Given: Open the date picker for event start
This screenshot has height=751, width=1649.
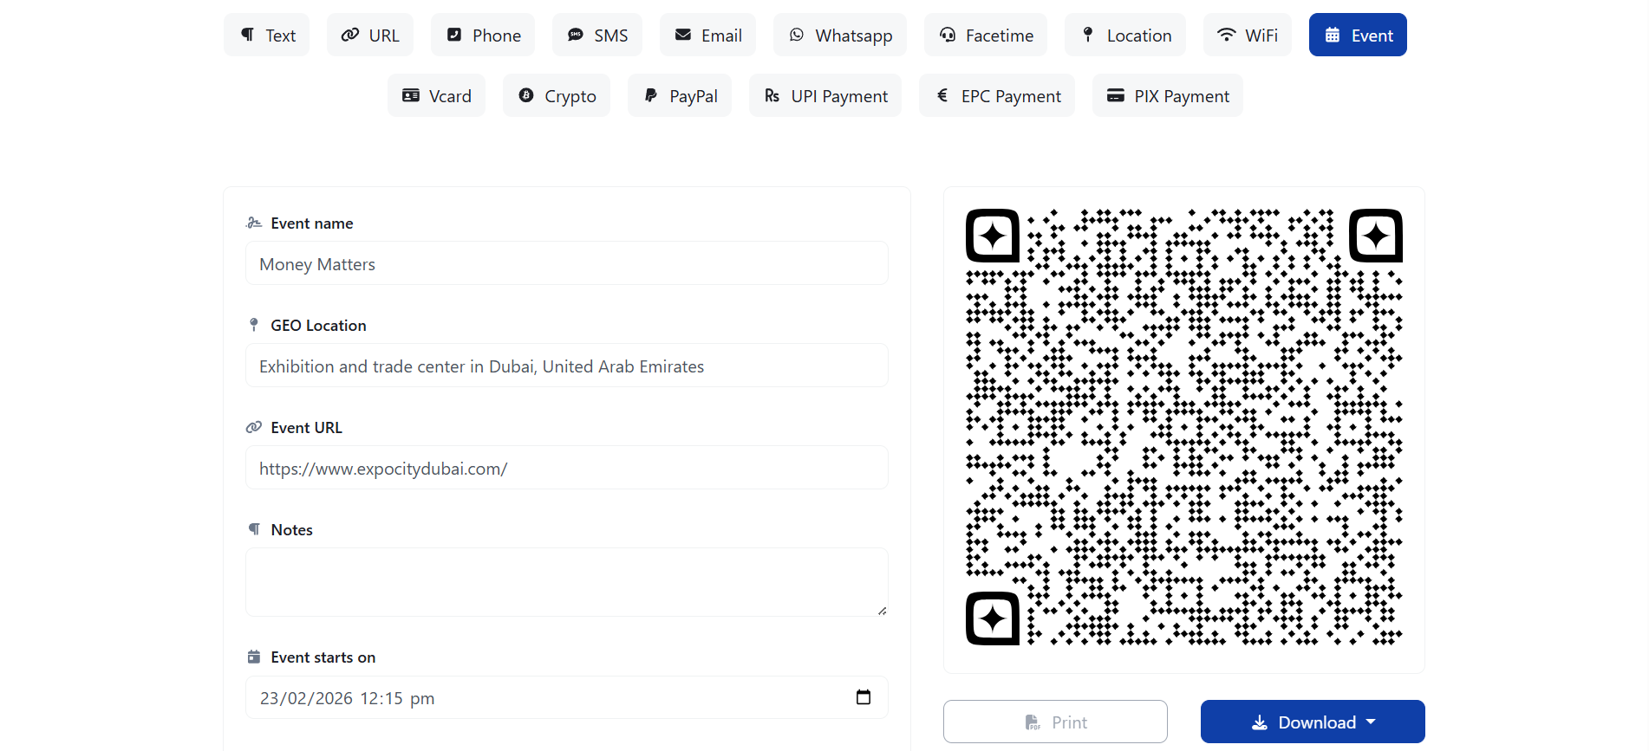Looking at the screenshot, I should [x=864, y=696].
